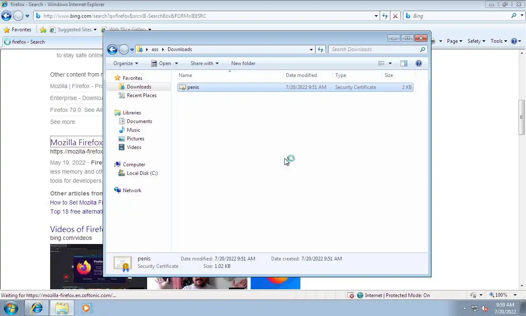Sort files by Size column
This screenshot has width=526, height=316.
[398, 75]
